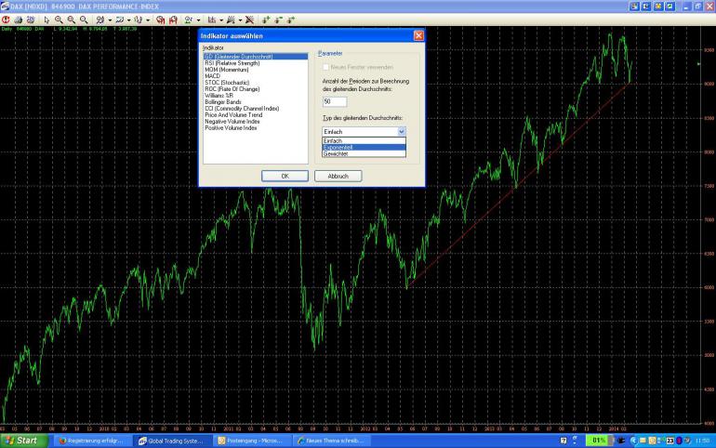Click the chart line icon with second dropdown
This screenshot has width=716, height=448.
pyautogui.click(x=120, y=20)
